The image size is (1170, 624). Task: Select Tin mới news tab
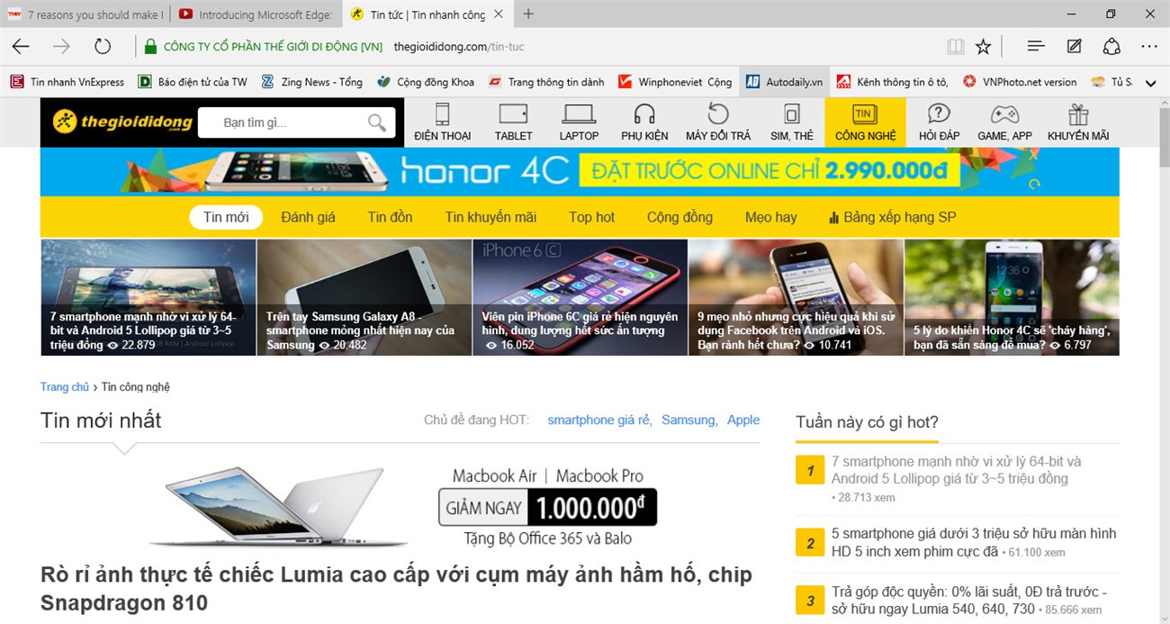pyautogui.click(x=226, y=217)
